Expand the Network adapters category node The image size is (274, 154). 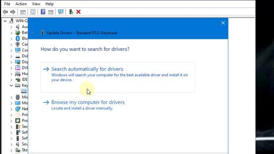tap(12, 109)
